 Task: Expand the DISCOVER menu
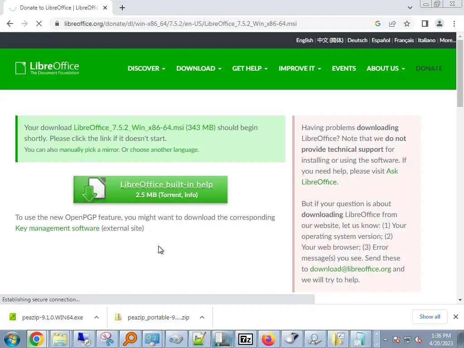click(146, 68)
